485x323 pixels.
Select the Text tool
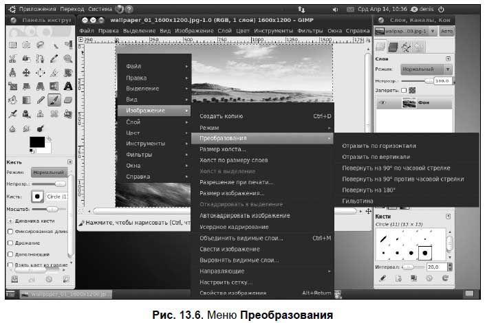coord(68,86)
